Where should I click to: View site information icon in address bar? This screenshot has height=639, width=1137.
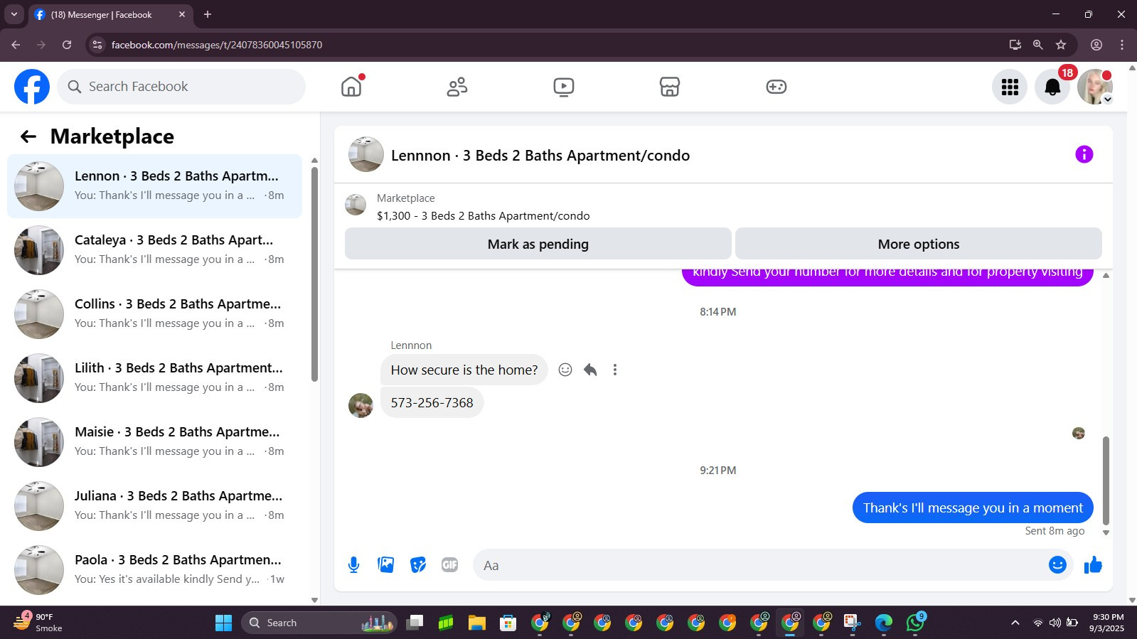97,45
